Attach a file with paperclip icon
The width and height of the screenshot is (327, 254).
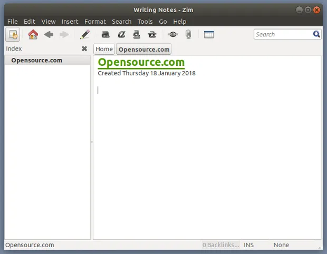[188, 35]
